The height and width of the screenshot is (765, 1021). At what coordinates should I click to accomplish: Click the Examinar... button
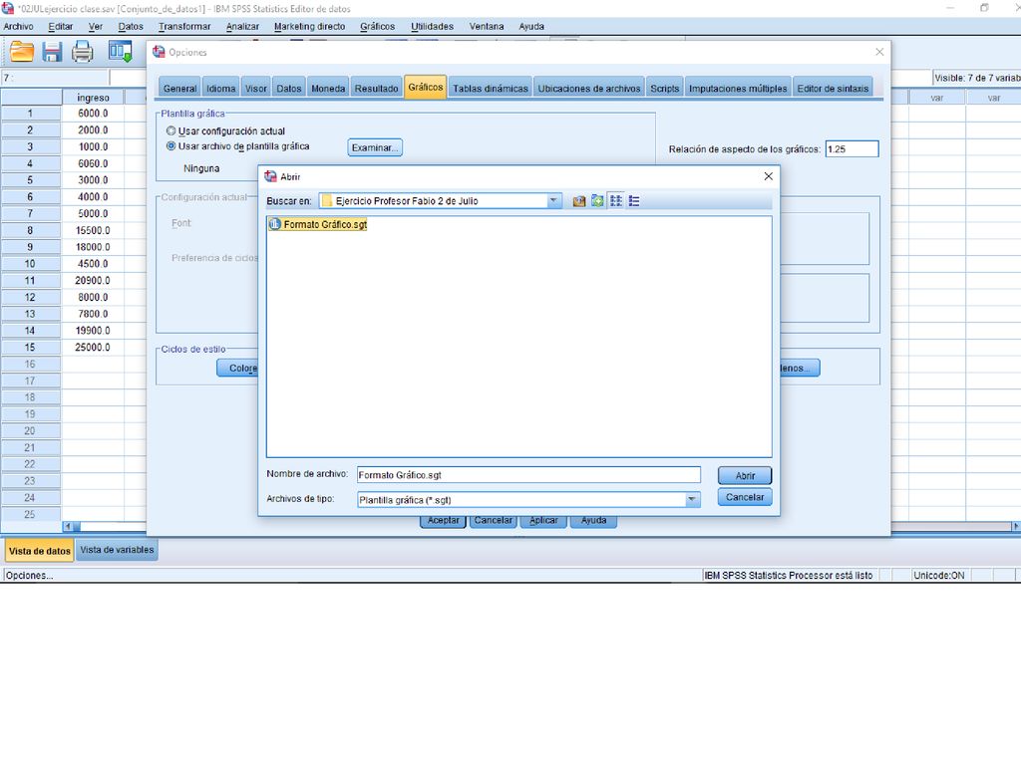click(375, 147)
